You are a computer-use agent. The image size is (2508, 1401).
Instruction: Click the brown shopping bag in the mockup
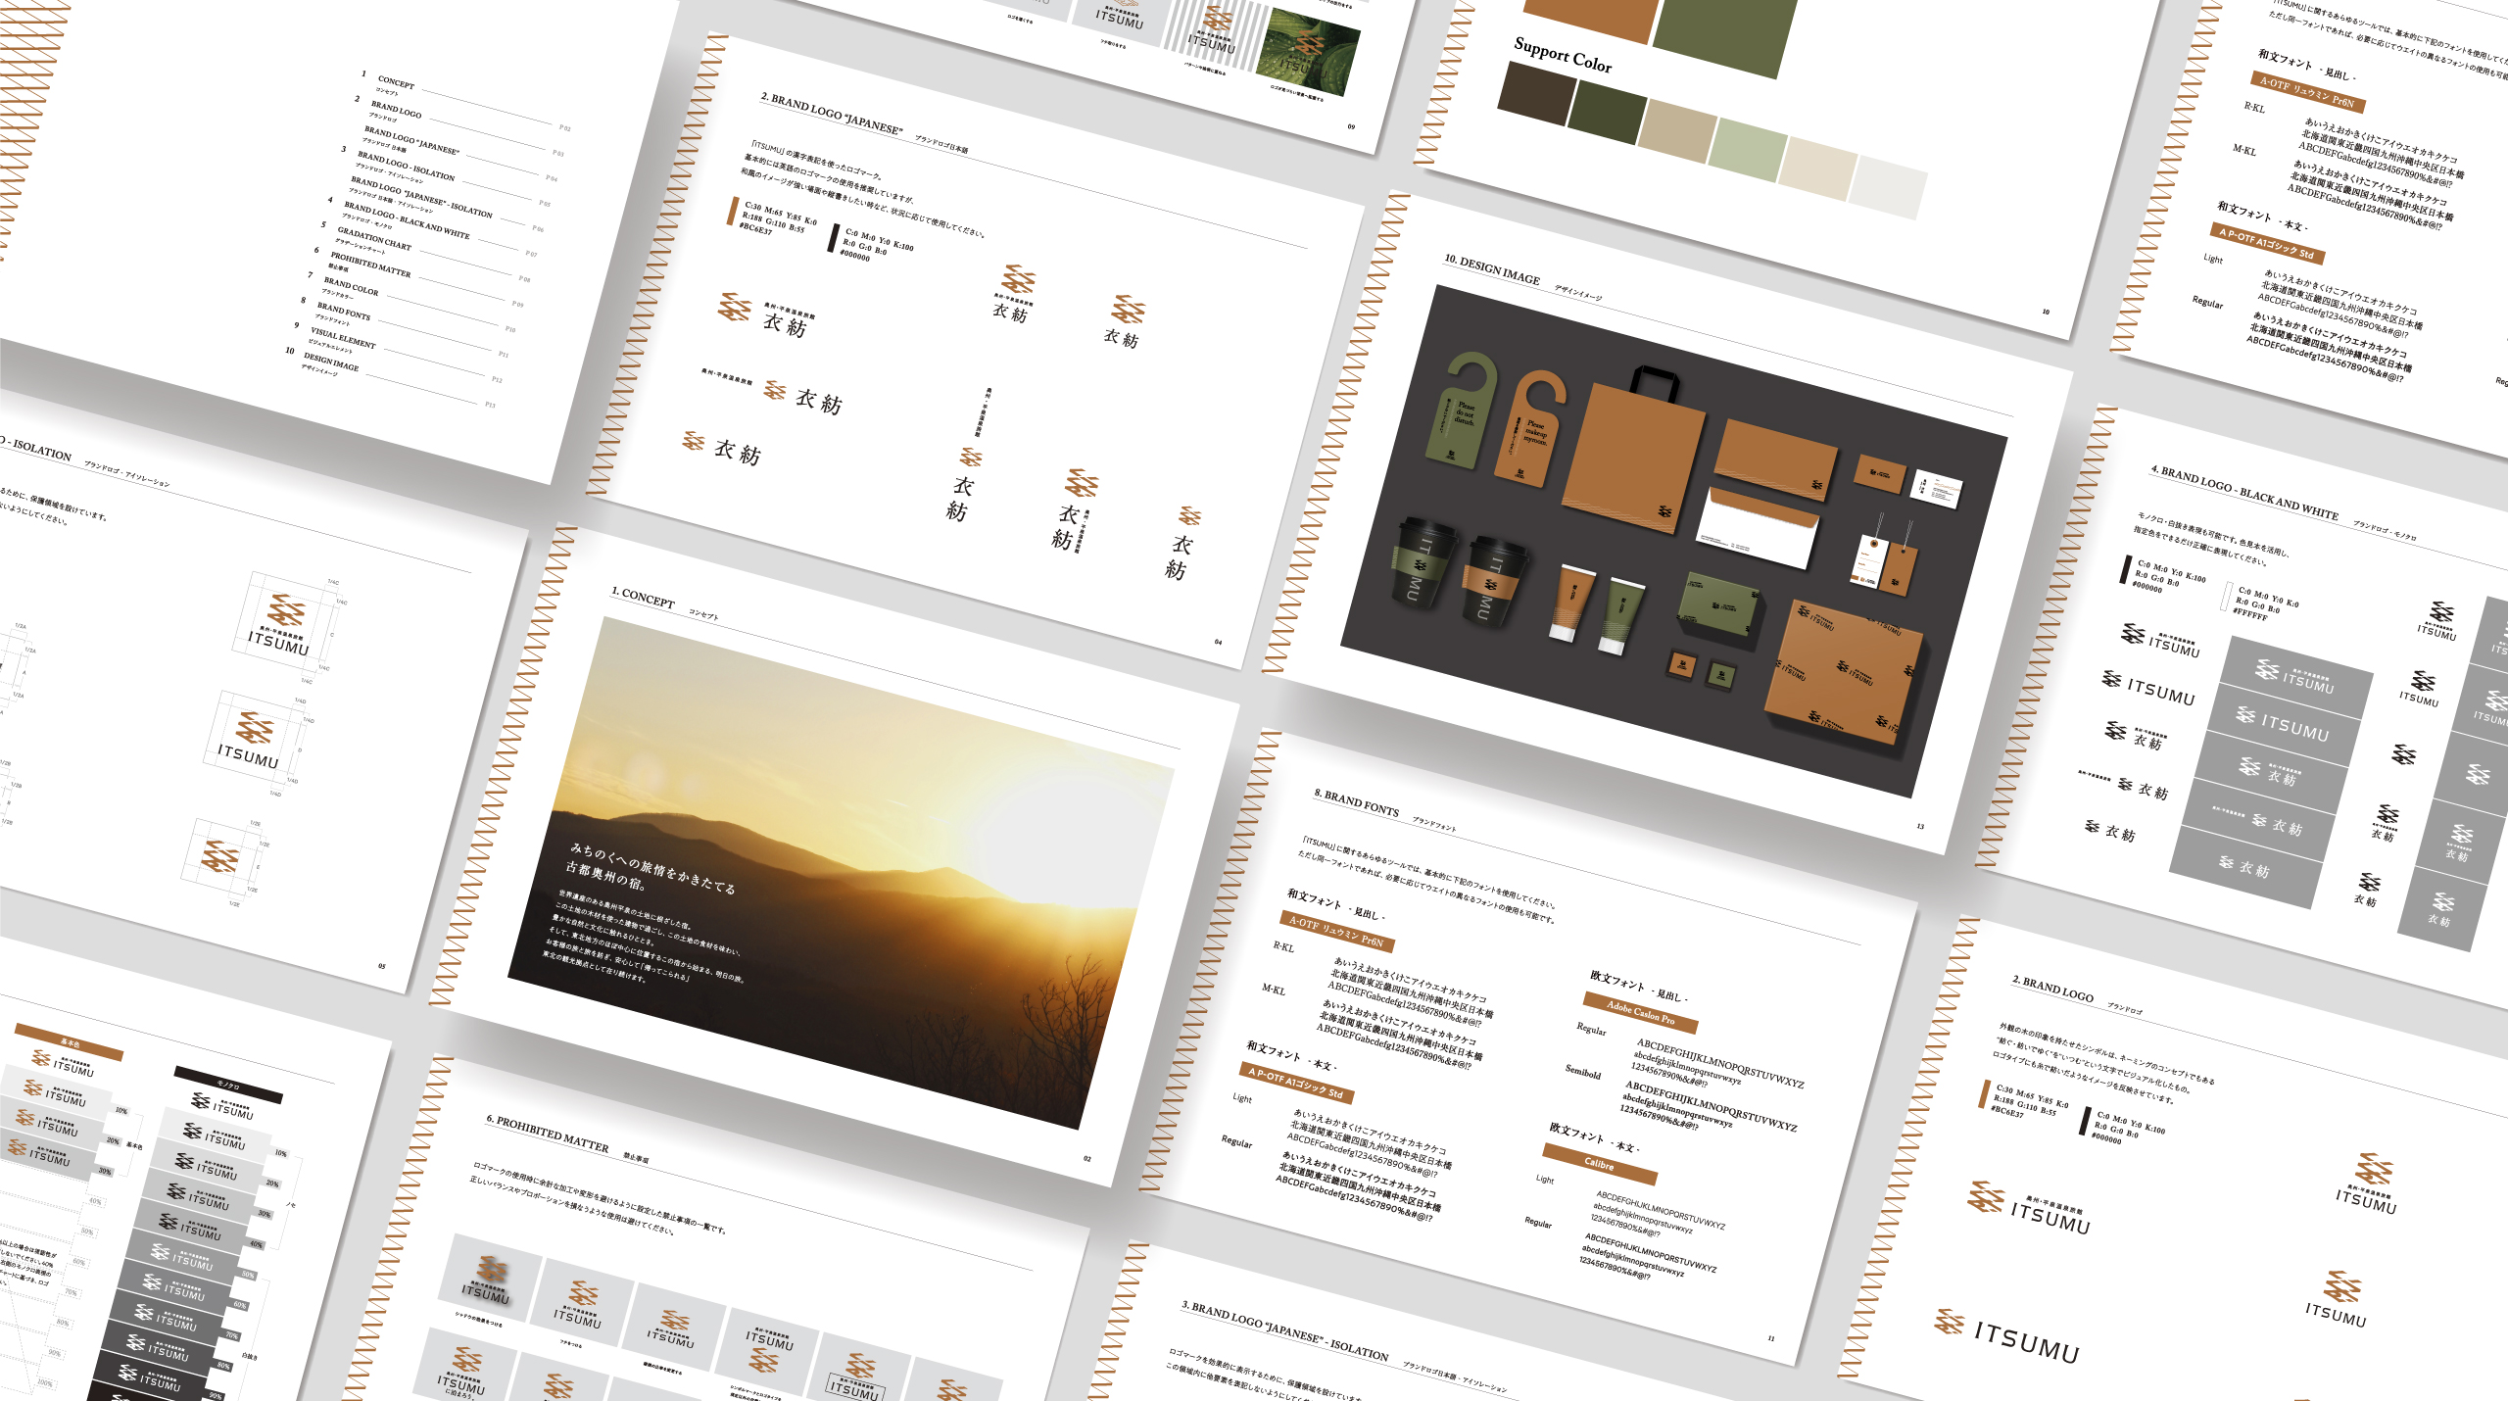tap(1633, 450)
